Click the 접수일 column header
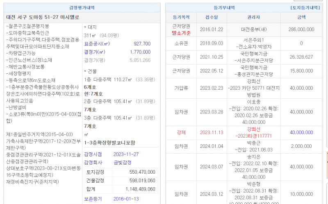 tap(212, 18)
